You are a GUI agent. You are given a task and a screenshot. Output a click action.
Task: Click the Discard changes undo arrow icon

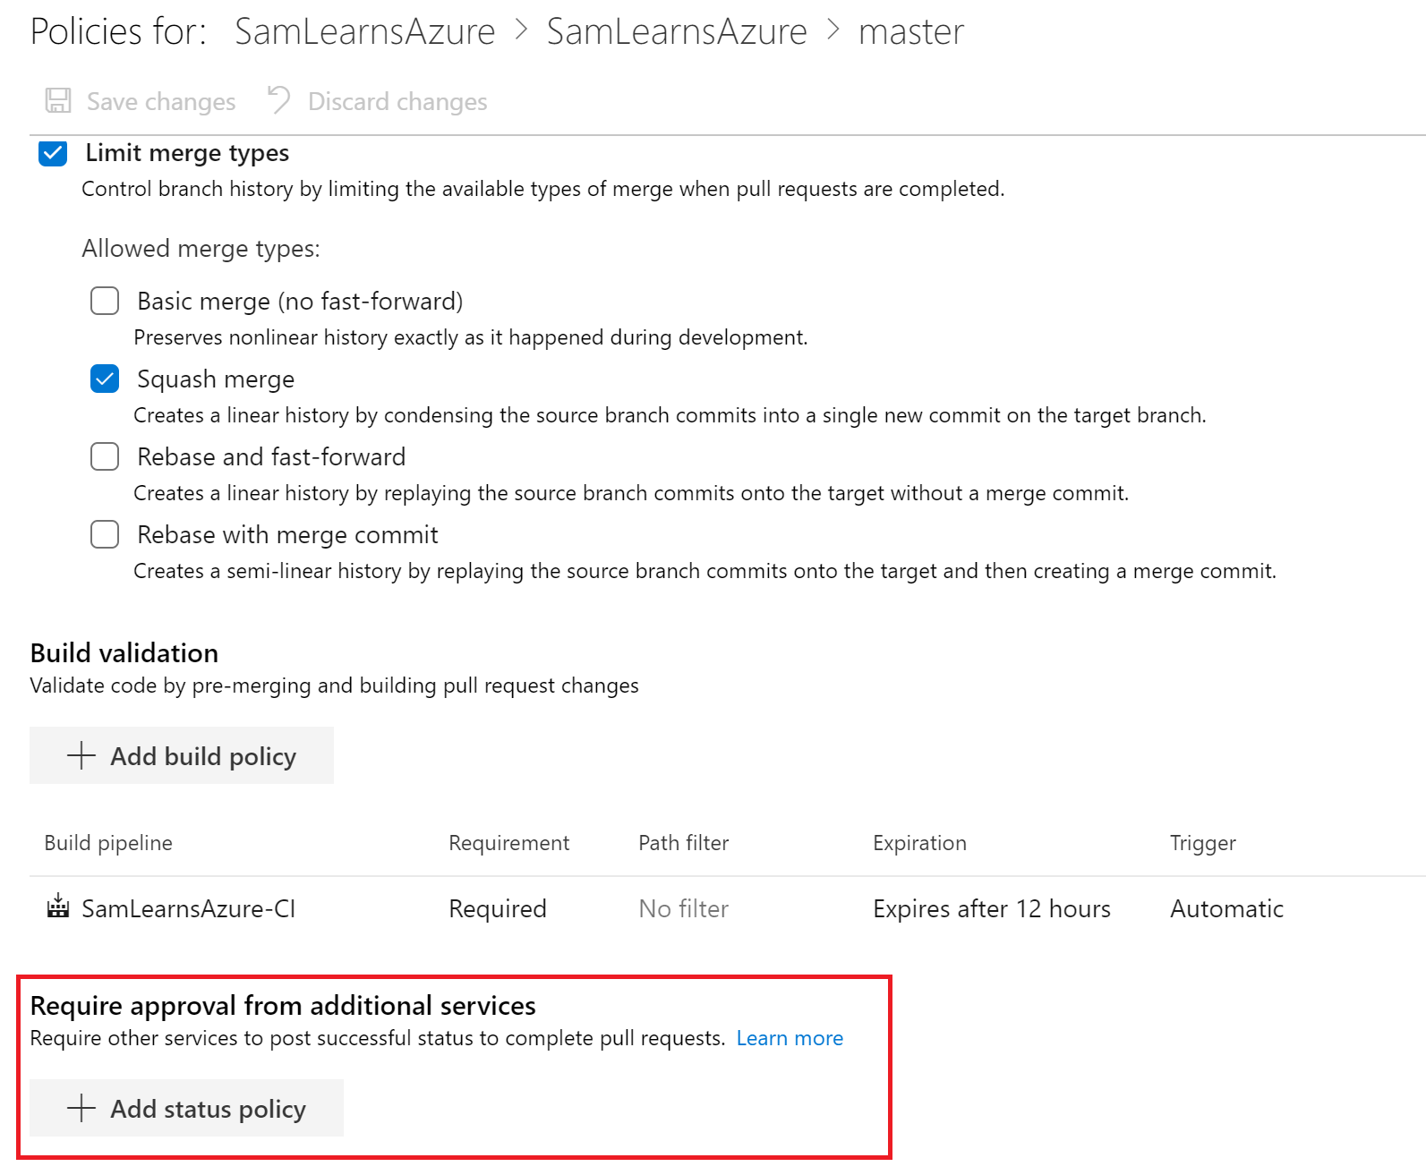(278, 99)
